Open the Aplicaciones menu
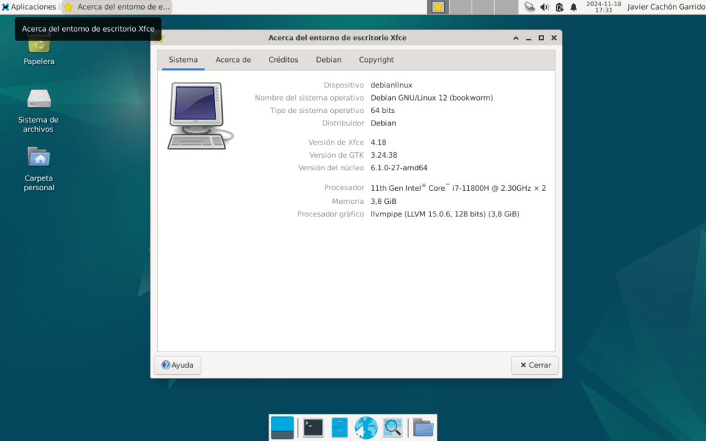The image size is (706, 441). tap(29, 7)
